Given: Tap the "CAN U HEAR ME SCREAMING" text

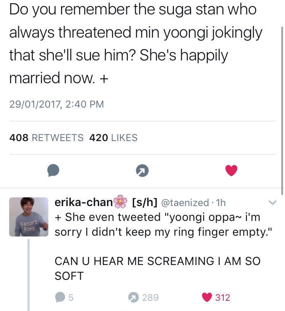Looking at the screenshot, I should click(158, 268).
